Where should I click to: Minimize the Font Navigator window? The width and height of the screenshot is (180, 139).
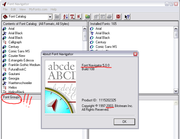pos(167,4)
